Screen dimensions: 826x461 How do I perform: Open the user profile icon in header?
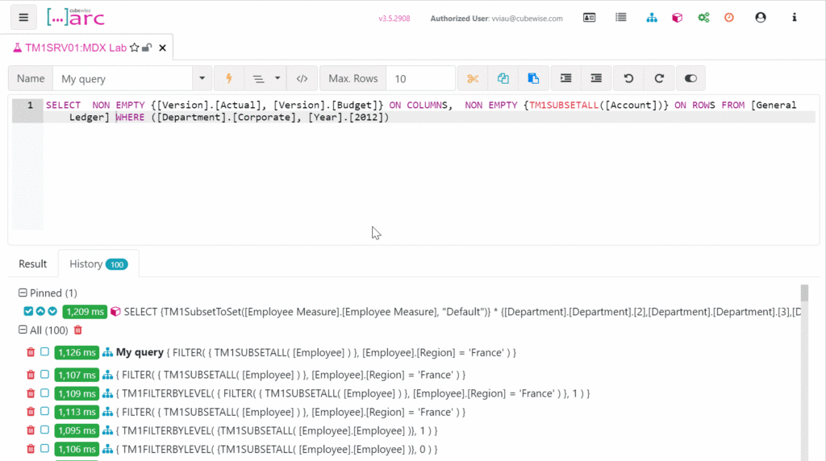point(760,17)
